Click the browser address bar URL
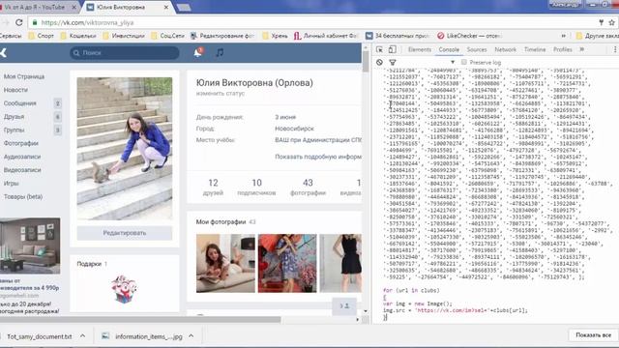619x348 pixels. [x=87, y=23]
